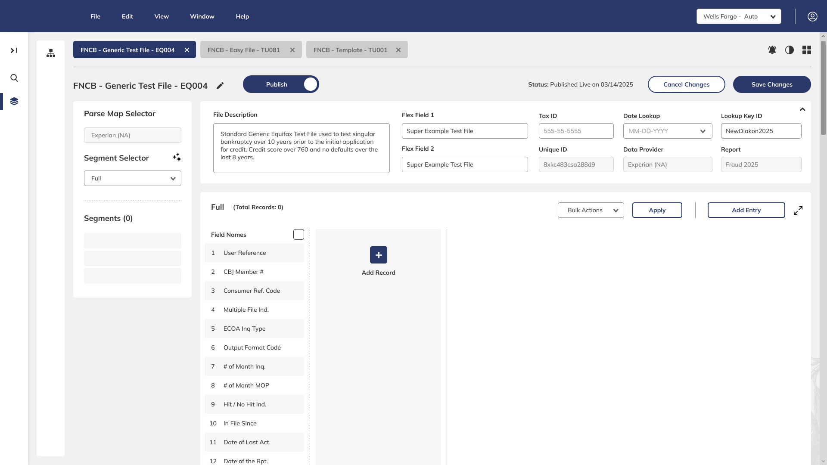Open the user account avatar menu
Screen dimensions: 827x465
pos(812,16)
